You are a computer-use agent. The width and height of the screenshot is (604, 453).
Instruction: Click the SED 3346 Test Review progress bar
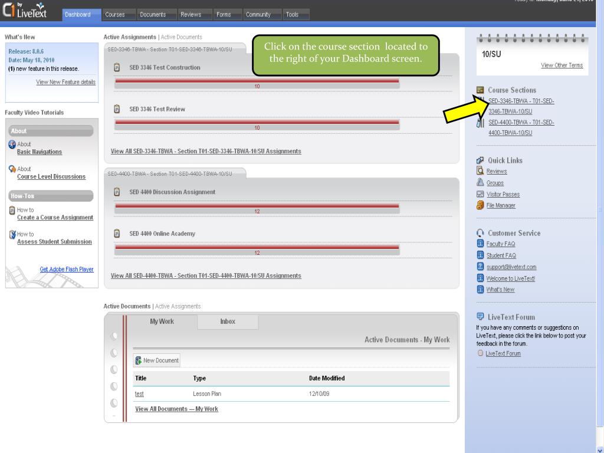(257, 125)
